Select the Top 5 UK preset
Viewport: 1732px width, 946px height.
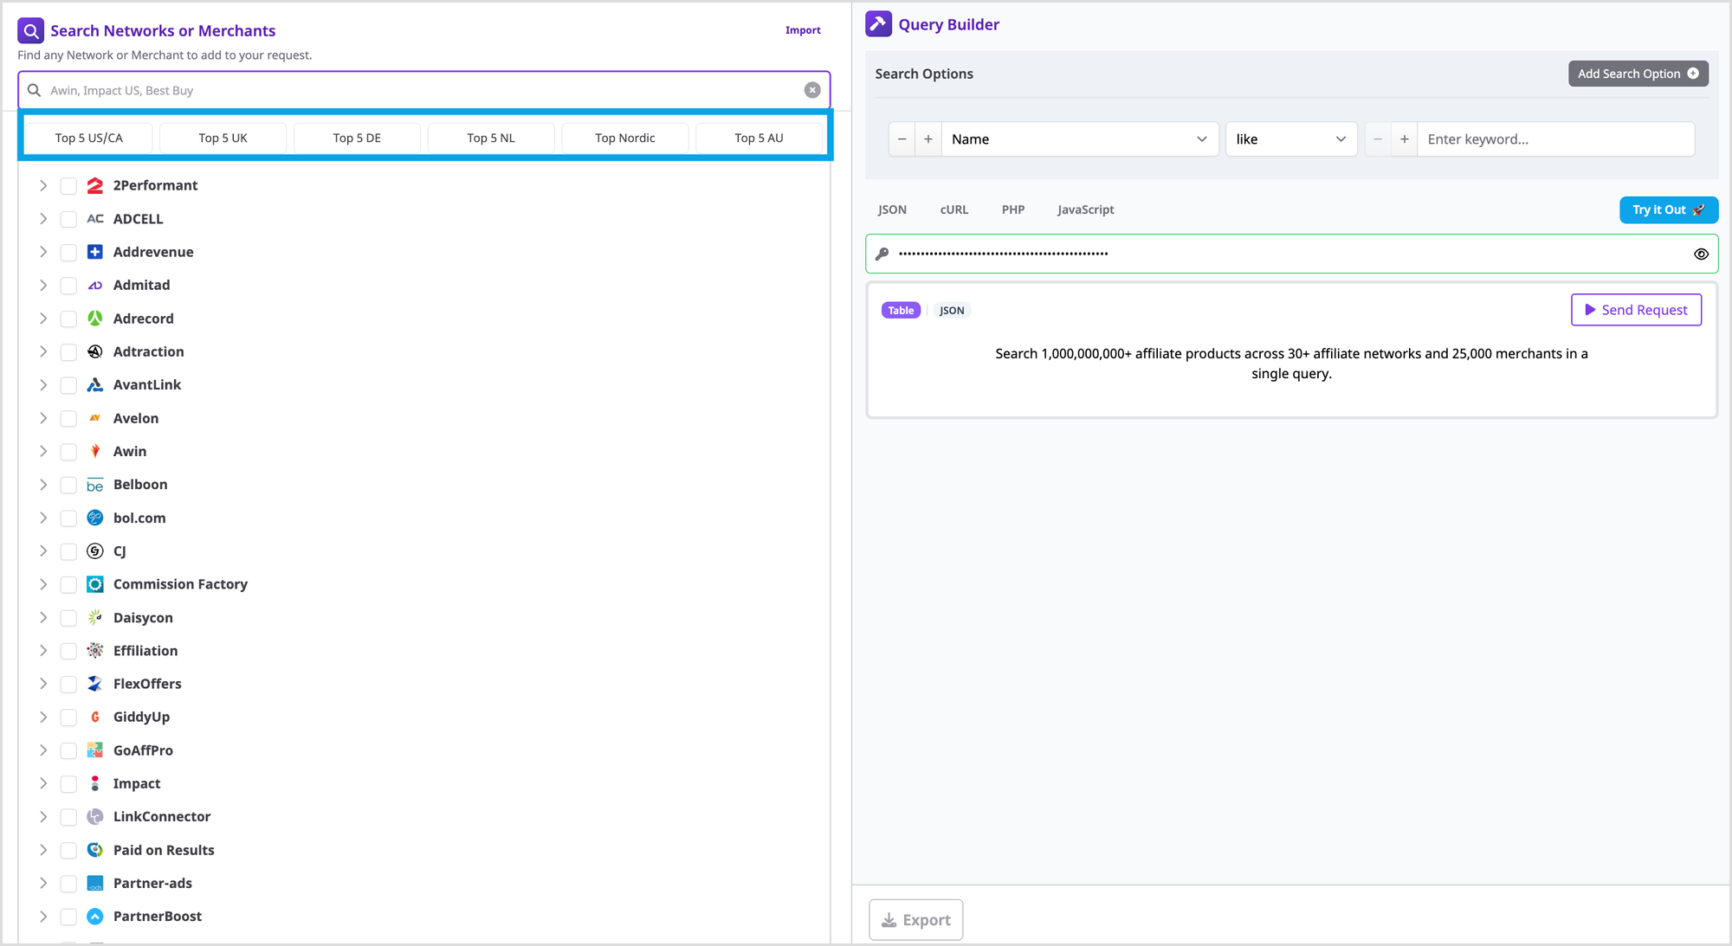click(x=223, y=138)
